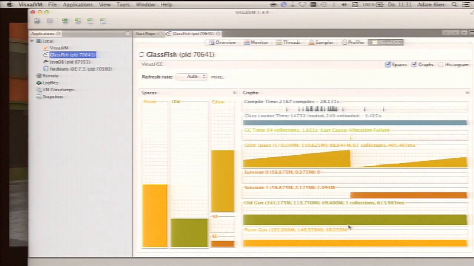The width and height of the screenshot is (474, 266).
Task: Click the Add Remote Host toolbar icon
Action: click(78, 21)
